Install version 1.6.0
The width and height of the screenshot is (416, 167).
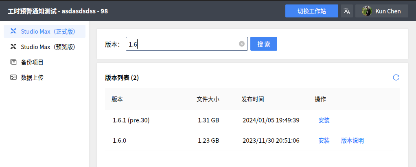coord(324,141)
